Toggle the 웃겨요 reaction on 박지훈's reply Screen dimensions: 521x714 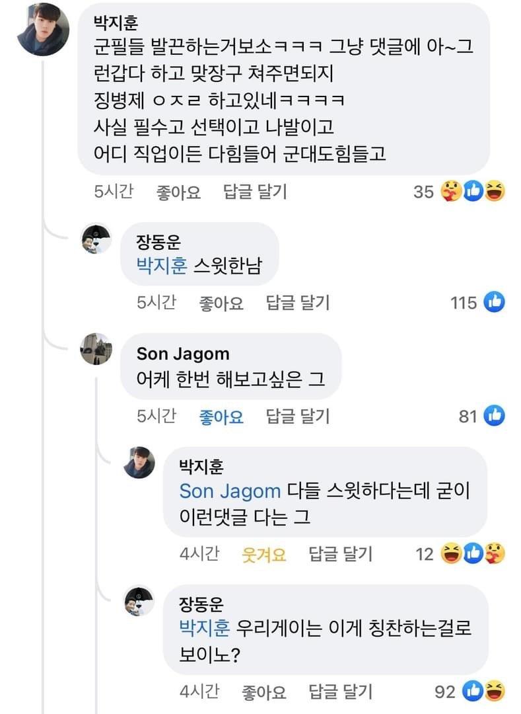(x=264, y=554)
